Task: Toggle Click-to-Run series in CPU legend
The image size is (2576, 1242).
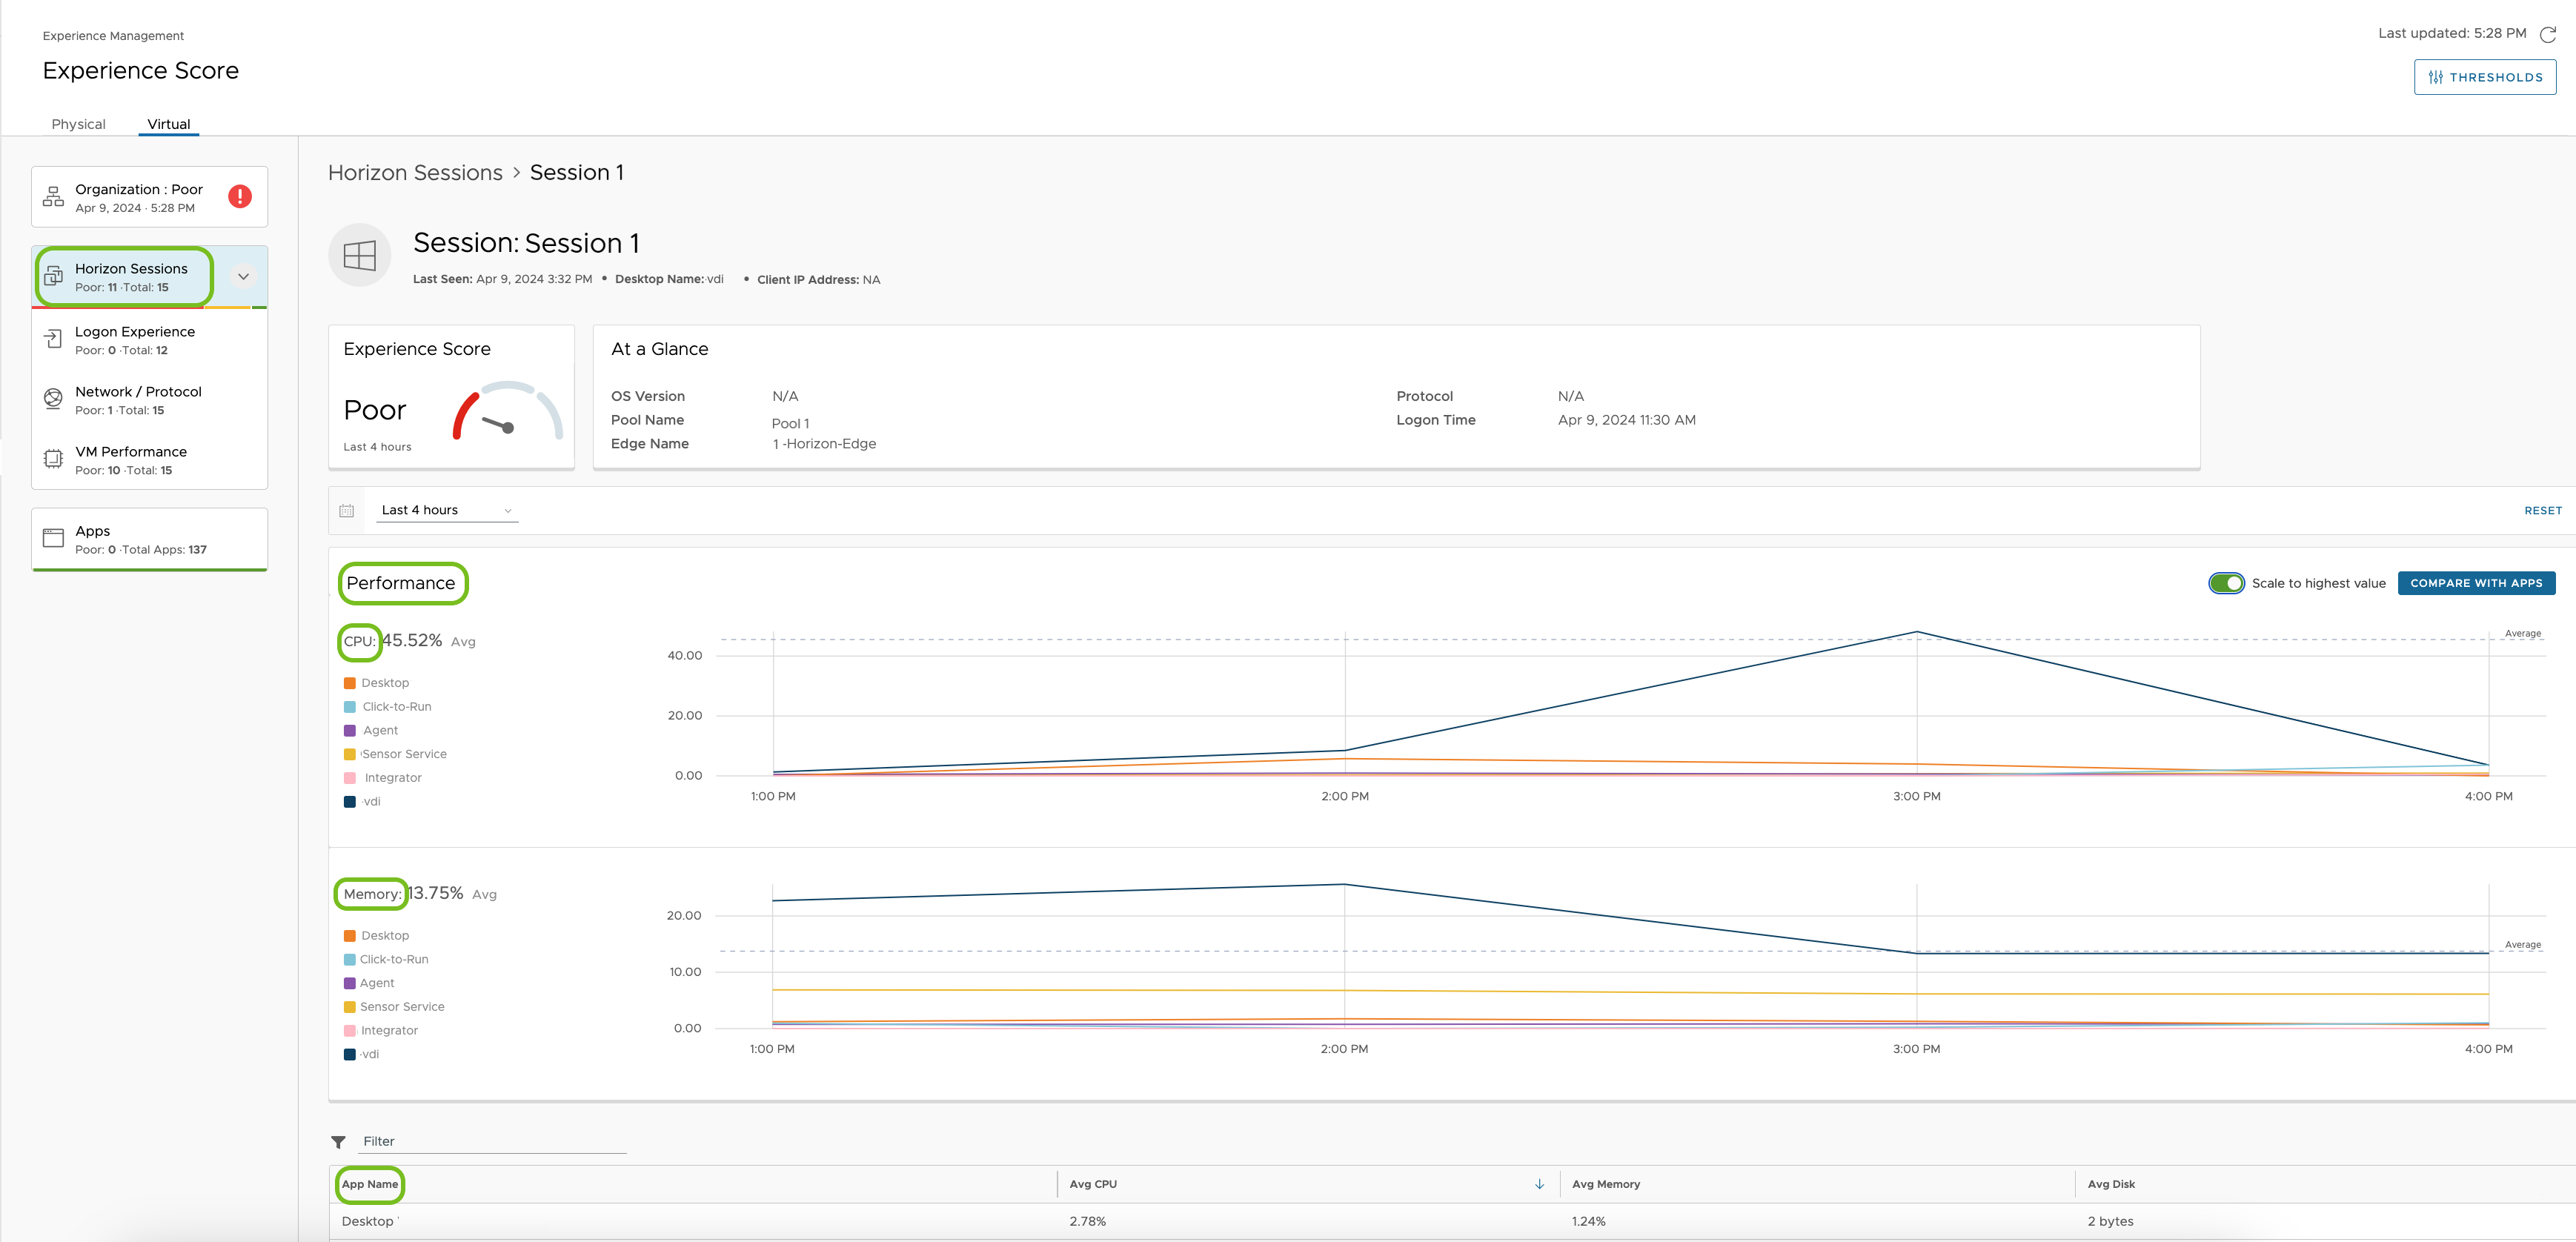Action: pos(387,707)
